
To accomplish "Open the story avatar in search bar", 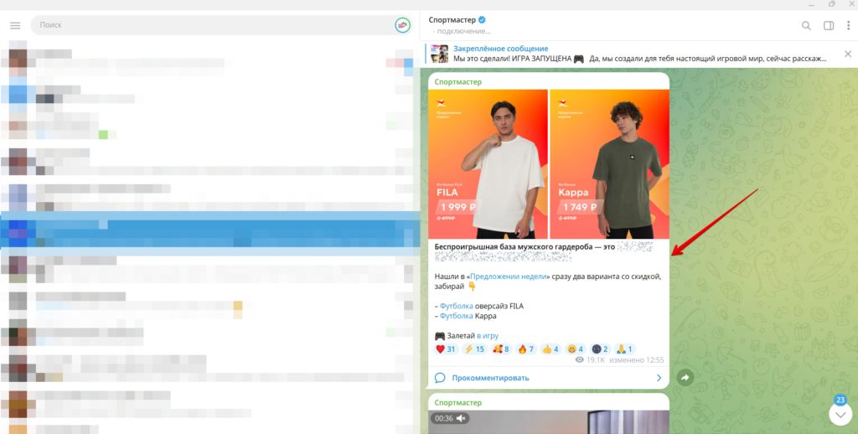I will tap(402, 25).
